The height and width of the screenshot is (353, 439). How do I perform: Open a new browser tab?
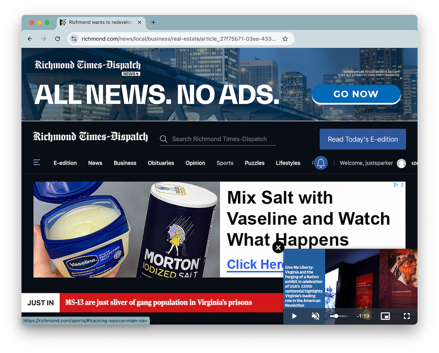(x=153, y=22)
